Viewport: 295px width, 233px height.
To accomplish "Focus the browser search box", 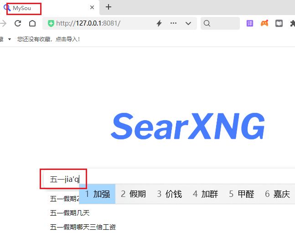I will (220, 23).
